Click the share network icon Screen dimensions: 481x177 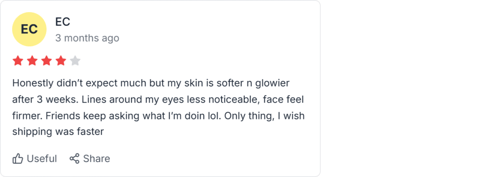pyautogui.click(x=75, y=158)
